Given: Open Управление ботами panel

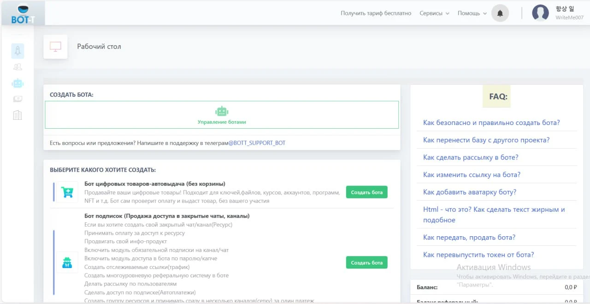Looking at the screenshot, I should 222,115.
